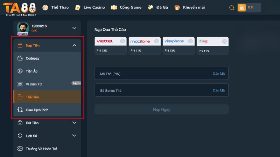
Task: Open search with the magnifier icon
Action: (x=232, y=8)
